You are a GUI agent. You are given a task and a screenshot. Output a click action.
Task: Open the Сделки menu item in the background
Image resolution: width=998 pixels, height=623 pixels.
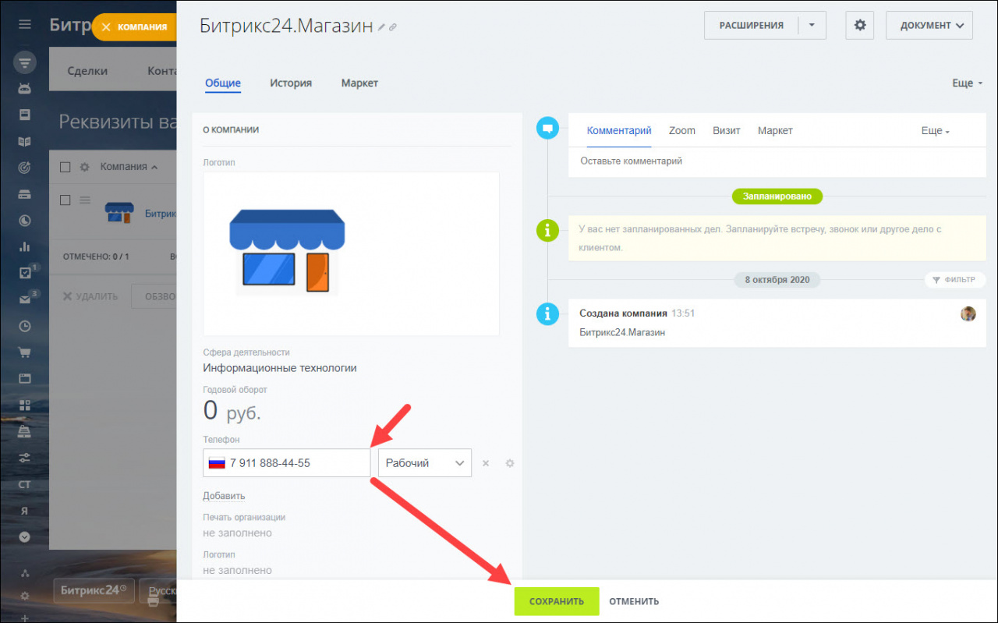click(87, 70)
